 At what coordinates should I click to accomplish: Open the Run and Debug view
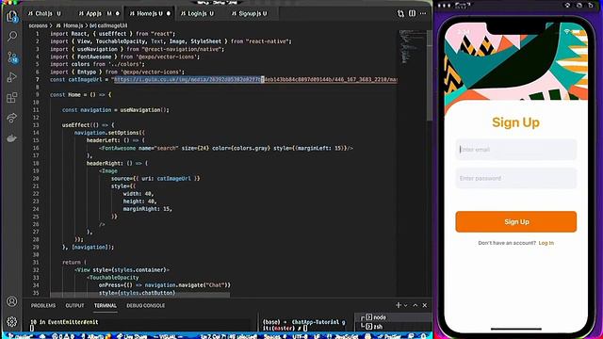click(12, 77)
